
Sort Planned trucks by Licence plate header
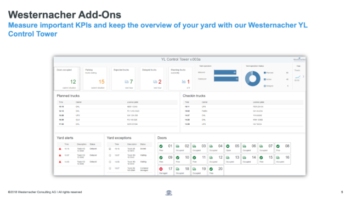pos(133,102)
